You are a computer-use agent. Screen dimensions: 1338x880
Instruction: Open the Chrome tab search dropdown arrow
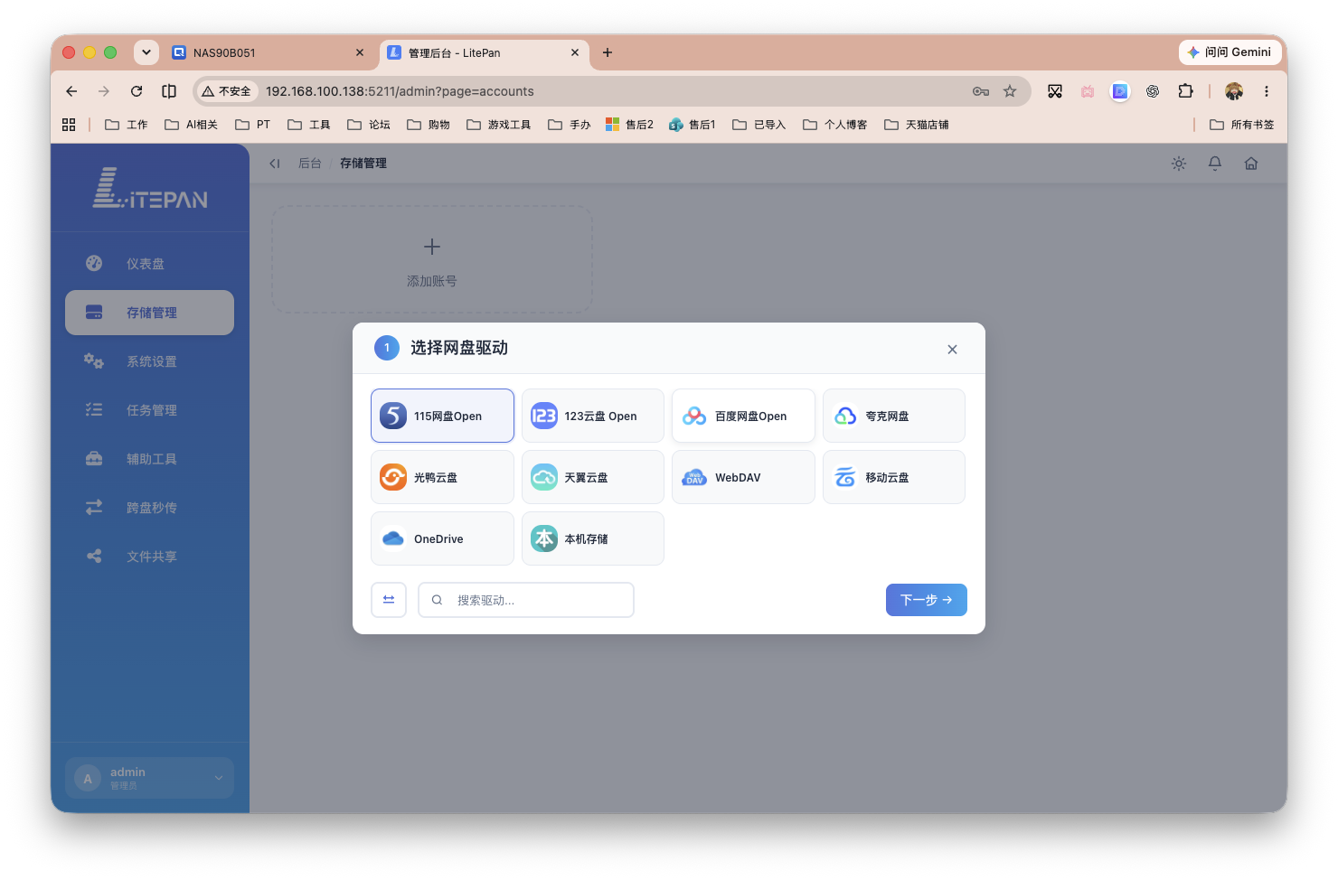pyautogui.click(x=146, y=52)
